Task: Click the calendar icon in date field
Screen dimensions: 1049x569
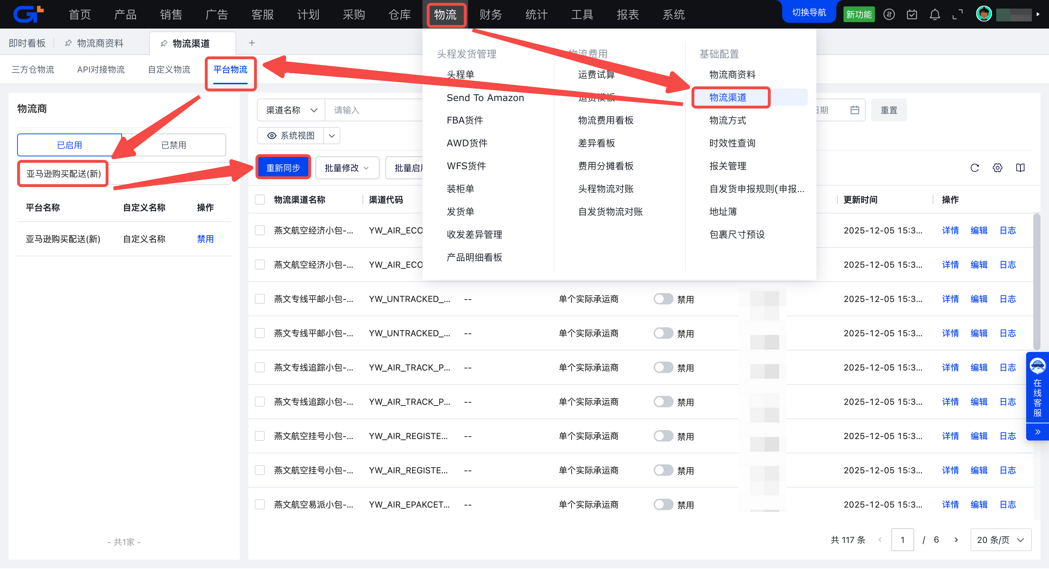Action: point(854,110)
